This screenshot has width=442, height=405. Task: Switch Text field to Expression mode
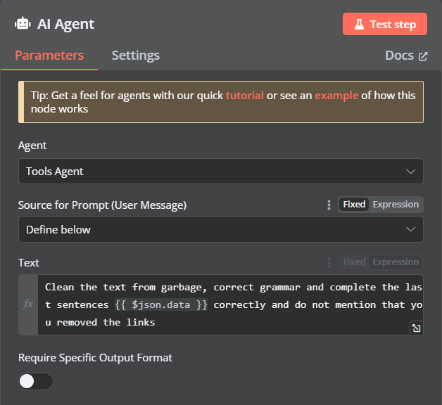tap(396, 262)
